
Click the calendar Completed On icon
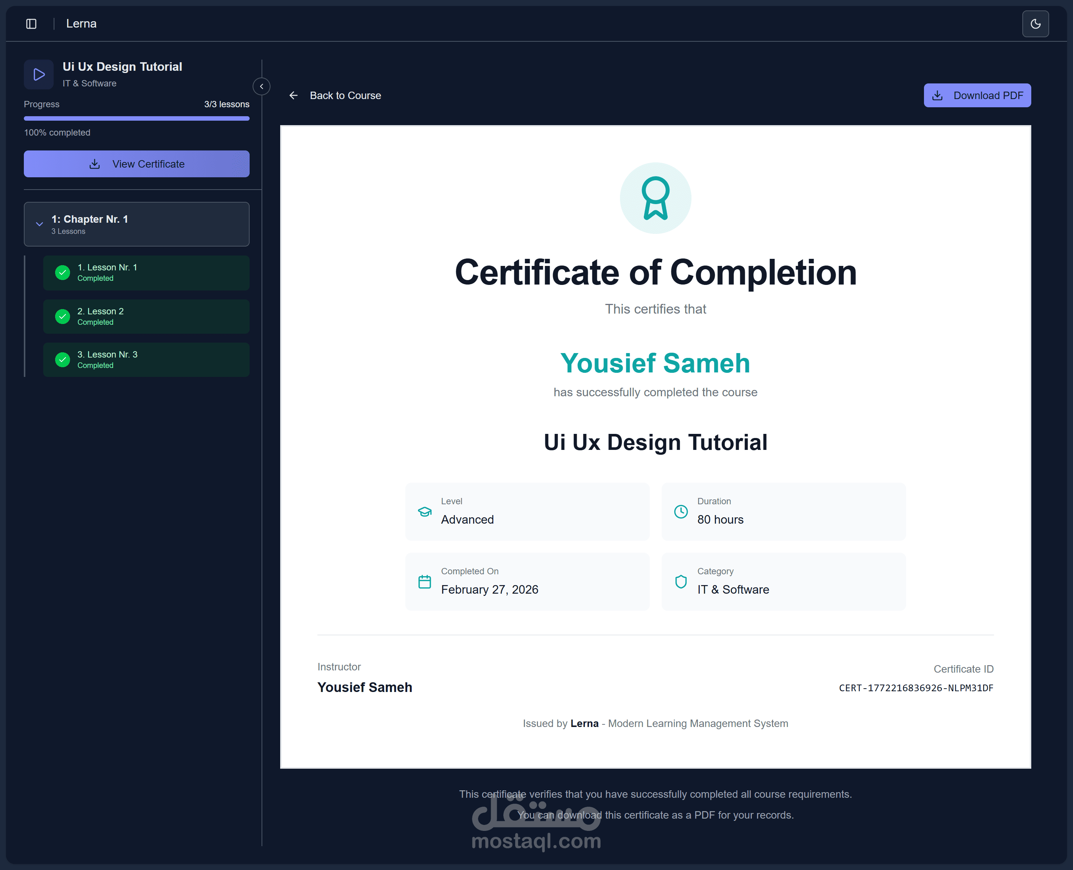click(424, 582)
